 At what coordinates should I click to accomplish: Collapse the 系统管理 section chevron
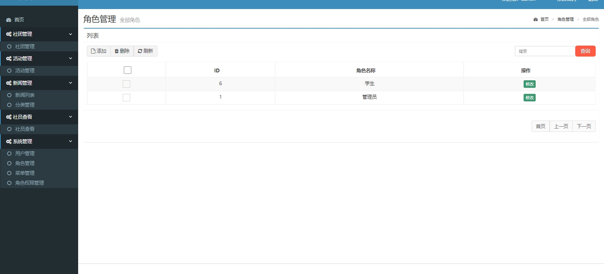pyautogui.click(x=71, y=141)
